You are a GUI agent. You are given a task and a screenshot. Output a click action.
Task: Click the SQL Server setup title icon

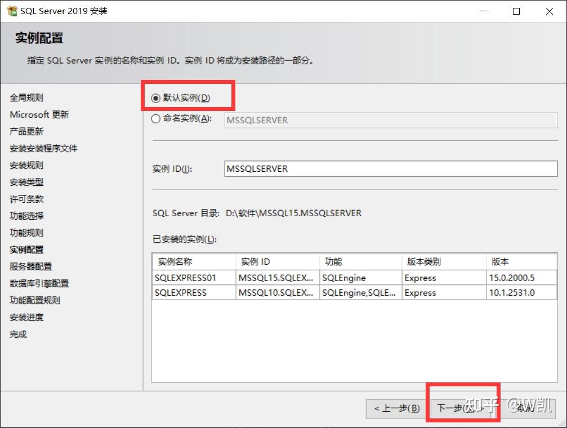coord(12,11)
